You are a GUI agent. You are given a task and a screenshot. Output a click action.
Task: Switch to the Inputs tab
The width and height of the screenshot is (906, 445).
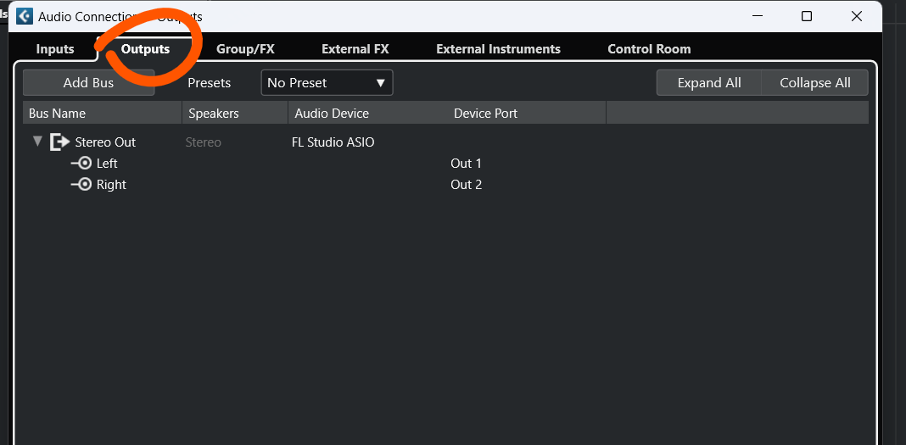pos(55,49)
